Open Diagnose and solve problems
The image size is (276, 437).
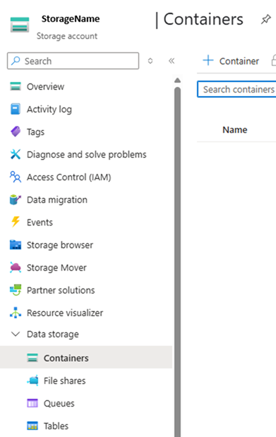[x=86, y=154]
